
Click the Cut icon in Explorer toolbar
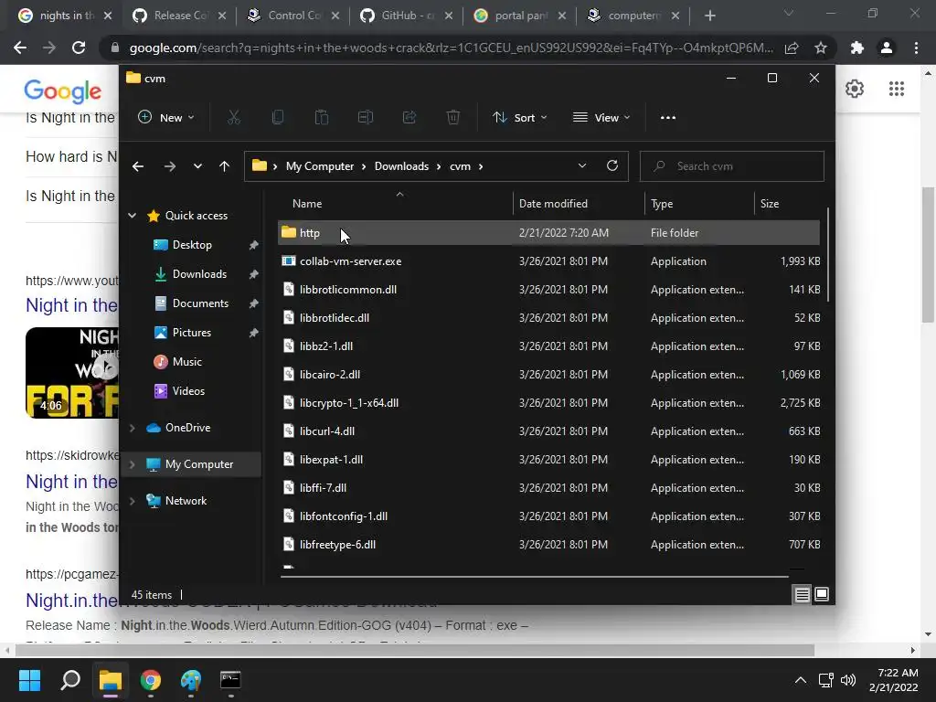point(233,118)
